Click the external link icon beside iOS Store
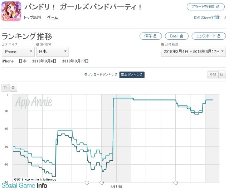This screenshot has height=190, width=229. tap(224, 18)
